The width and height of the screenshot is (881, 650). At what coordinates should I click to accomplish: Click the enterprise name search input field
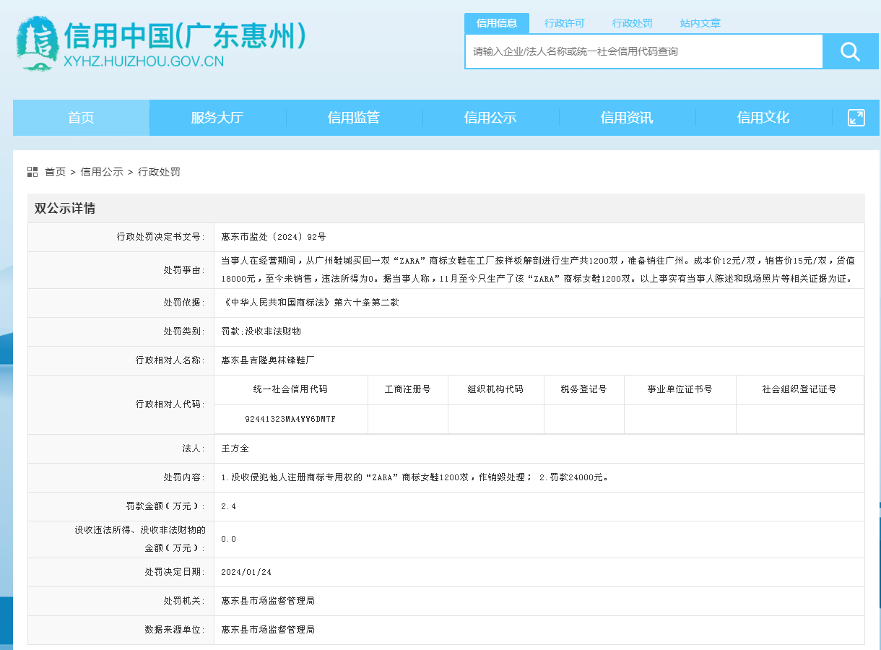(644, 51)
